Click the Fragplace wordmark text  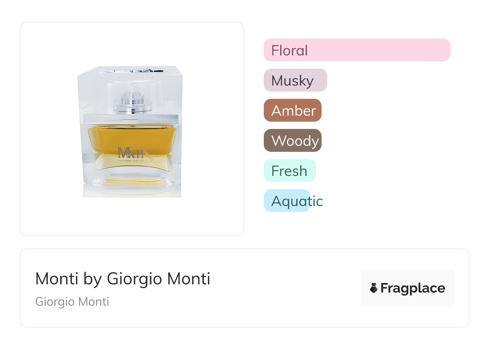pos(412,288)
